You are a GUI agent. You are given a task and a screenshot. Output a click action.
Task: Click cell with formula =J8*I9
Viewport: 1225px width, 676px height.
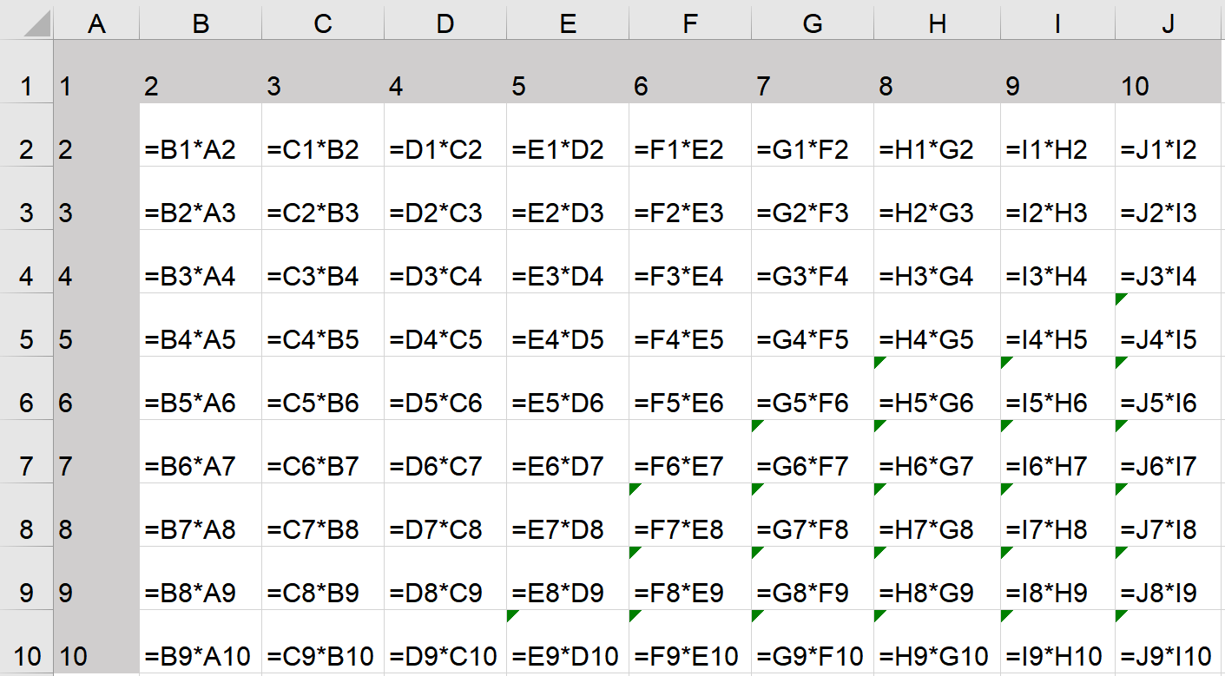[x=1169, y=578]
